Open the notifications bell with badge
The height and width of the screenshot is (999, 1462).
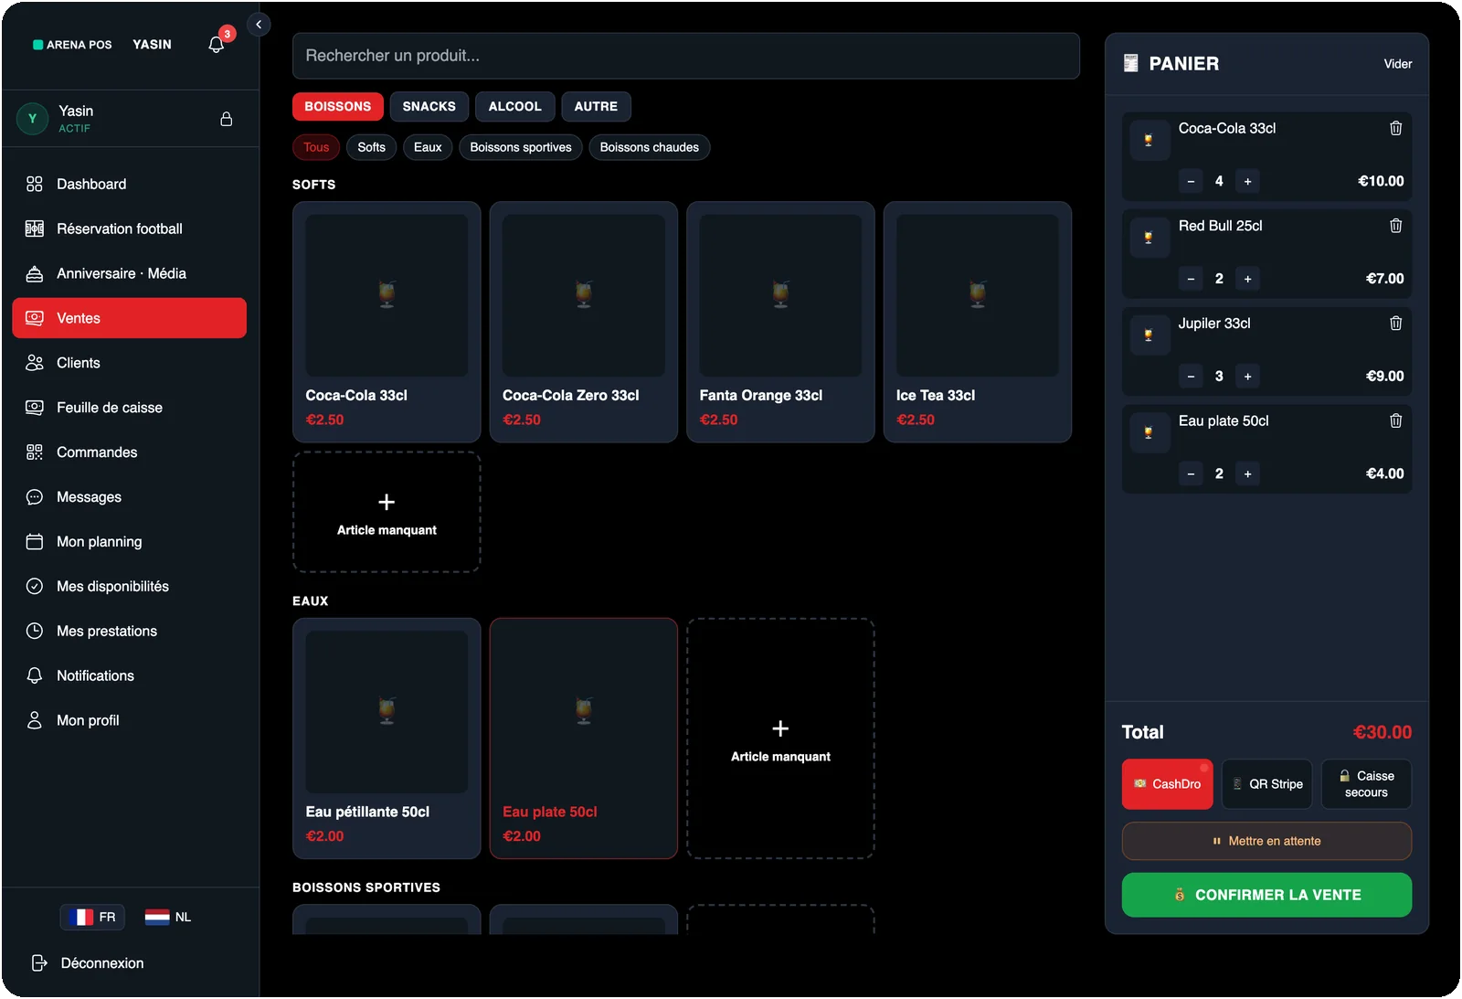coord(217,44)
